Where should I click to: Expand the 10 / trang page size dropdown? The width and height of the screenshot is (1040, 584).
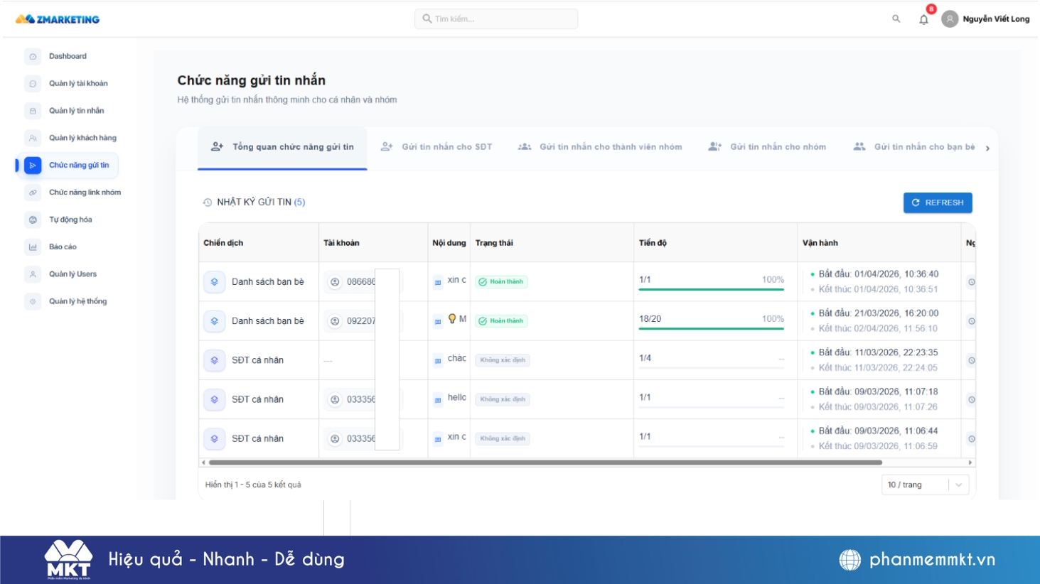click(924, 485)
